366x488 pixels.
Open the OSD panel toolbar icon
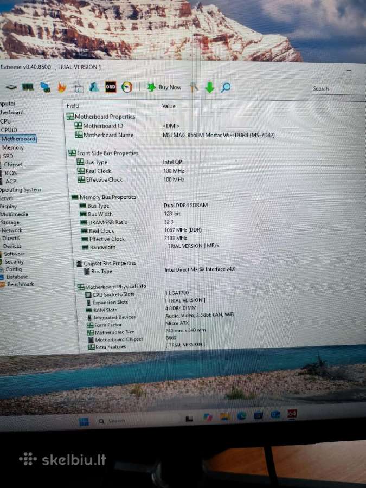click(x=111, y=87)
